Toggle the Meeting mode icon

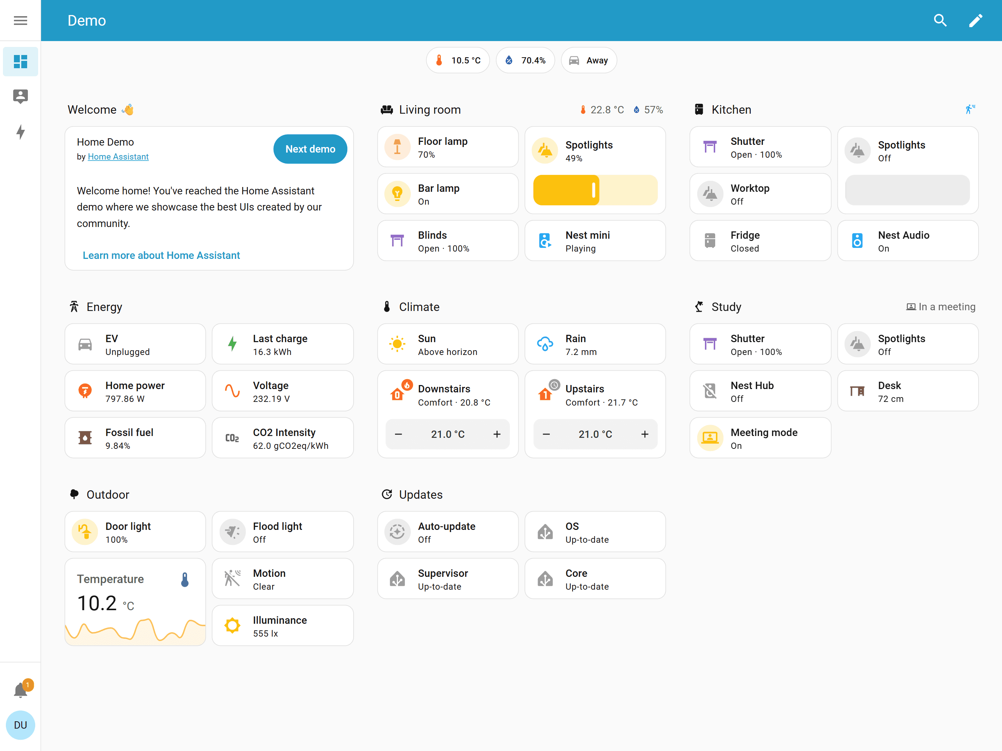[x=710, y=438]
